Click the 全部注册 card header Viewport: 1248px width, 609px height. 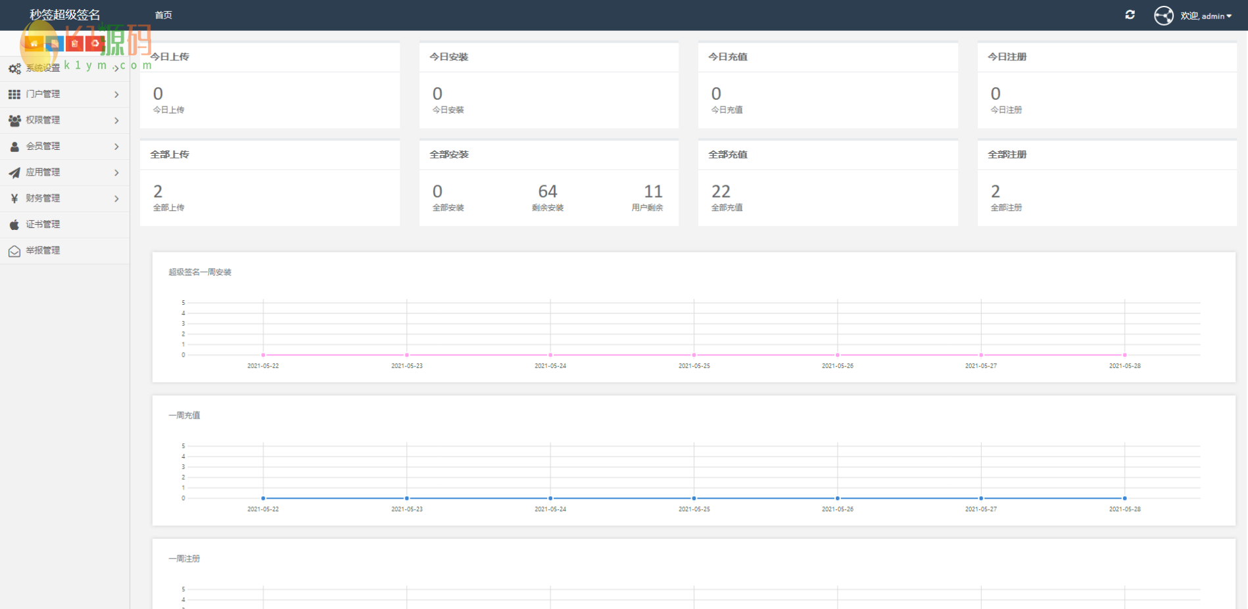pyautogui.click(x=1107, y=155)
